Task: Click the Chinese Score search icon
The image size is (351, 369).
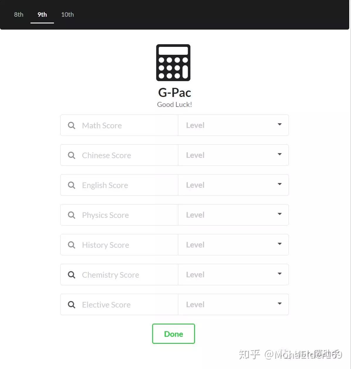Action: [72, 155]
